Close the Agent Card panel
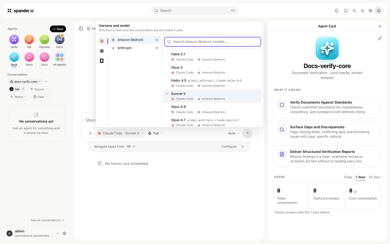 tap(380, 26)
